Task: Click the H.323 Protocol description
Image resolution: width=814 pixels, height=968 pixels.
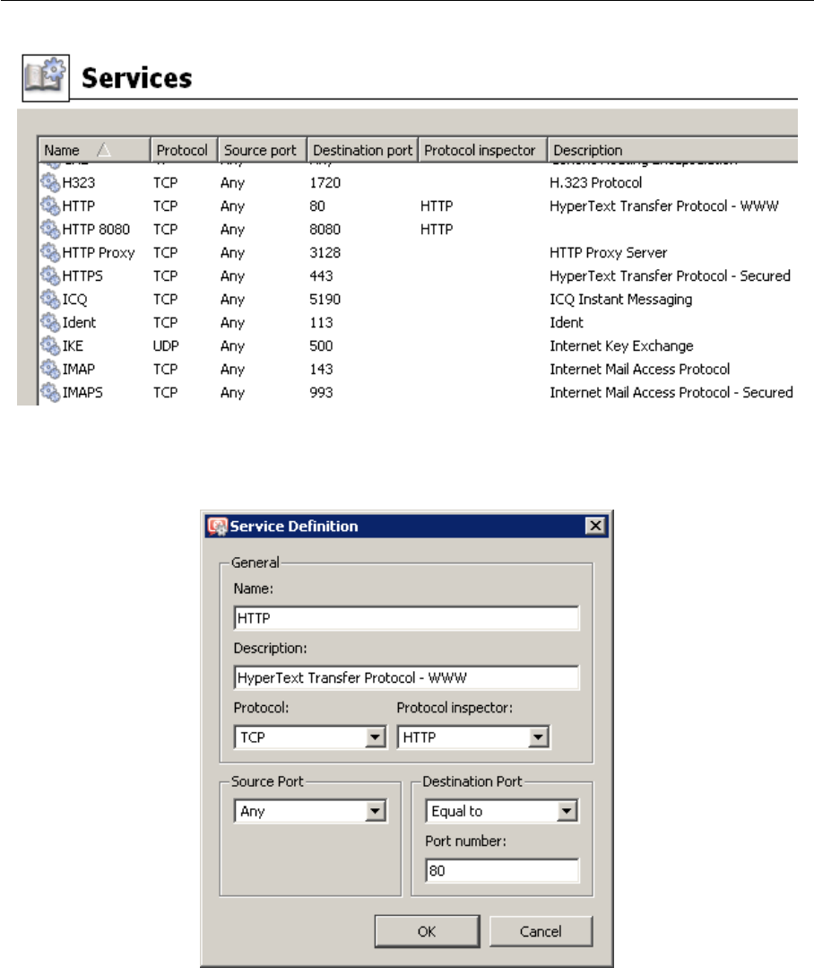Action: pyautogui.click(x=595, y=183)
